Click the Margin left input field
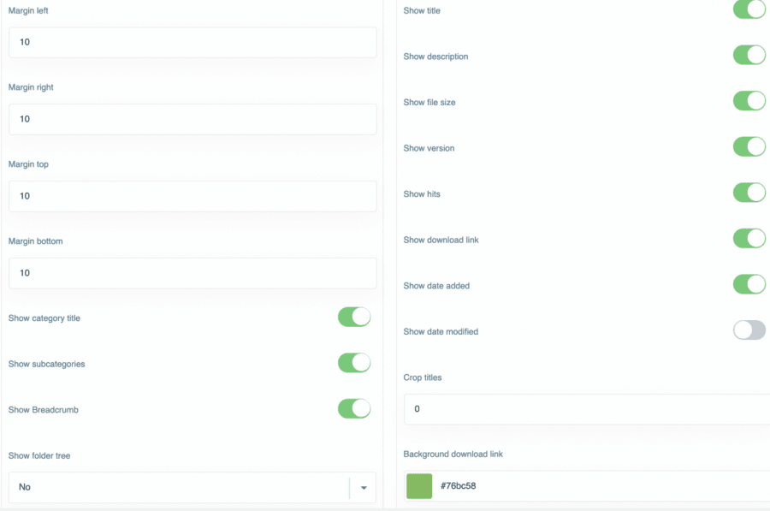 click(192, 42)
